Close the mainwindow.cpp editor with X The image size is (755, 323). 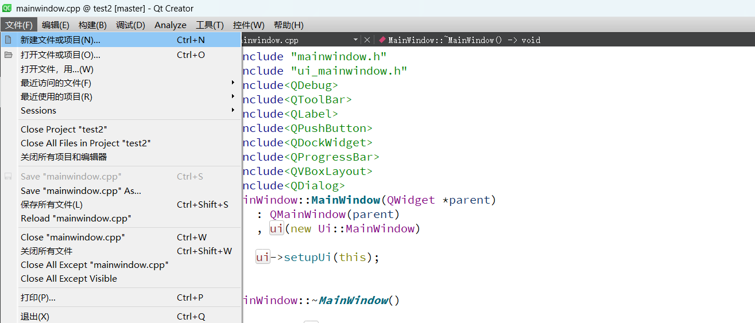(x=367, y=40)
